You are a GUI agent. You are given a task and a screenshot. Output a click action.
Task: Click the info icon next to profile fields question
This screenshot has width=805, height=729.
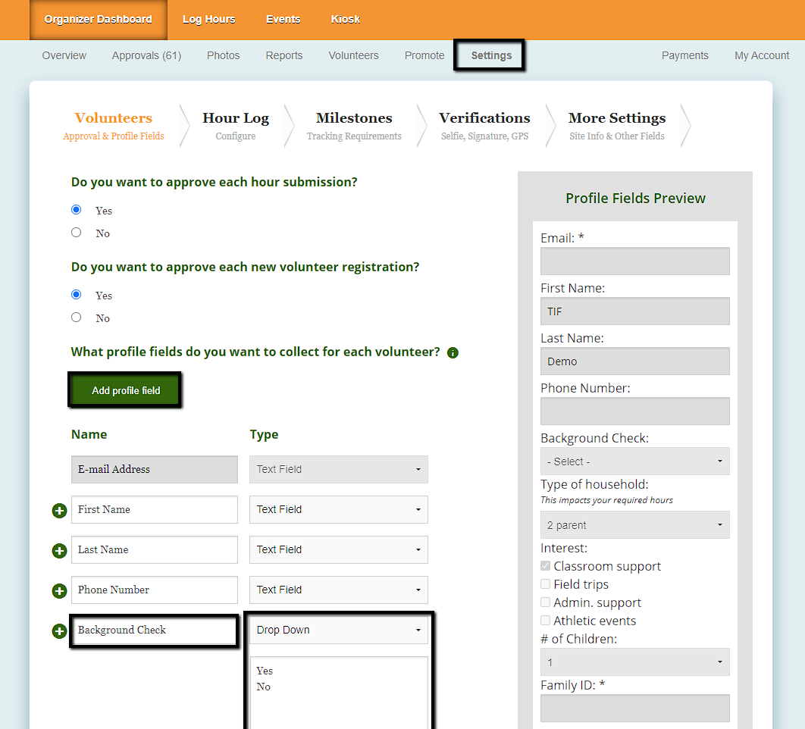point(453,353)
